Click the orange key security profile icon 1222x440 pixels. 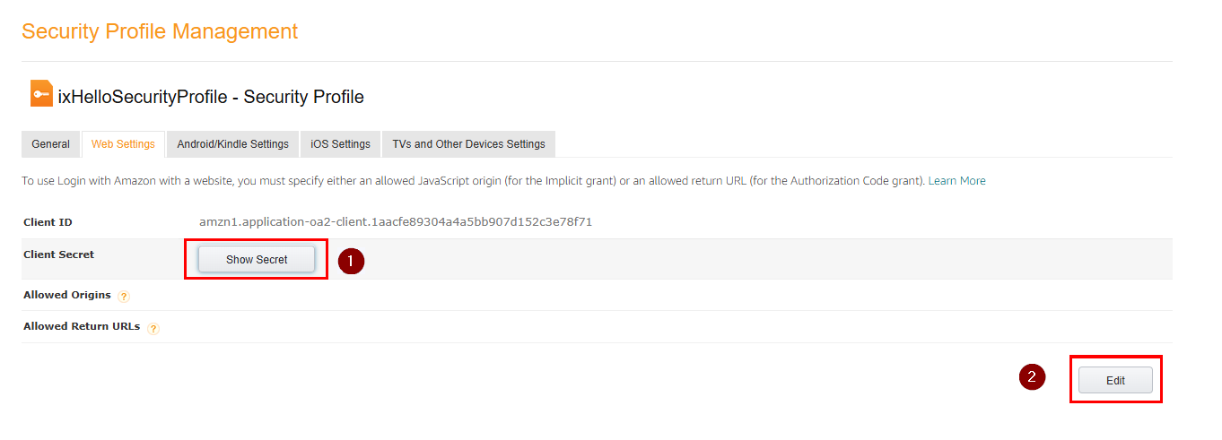(41, 93)
